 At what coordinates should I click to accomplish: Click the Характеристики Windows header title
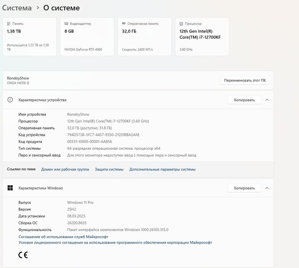40,188
